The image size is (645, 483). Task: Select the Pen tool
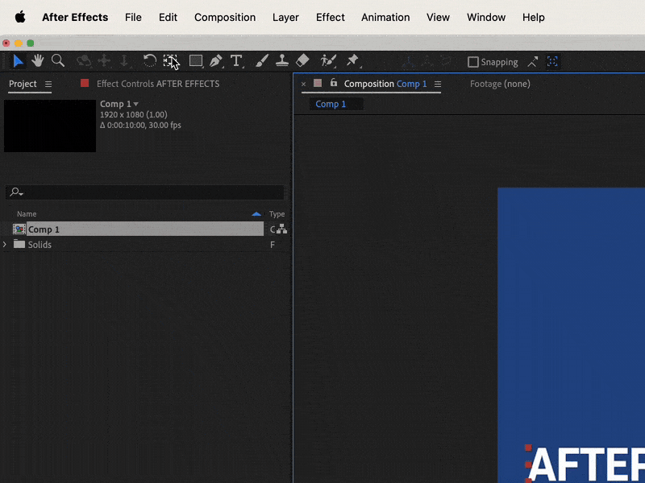point(216,61)
